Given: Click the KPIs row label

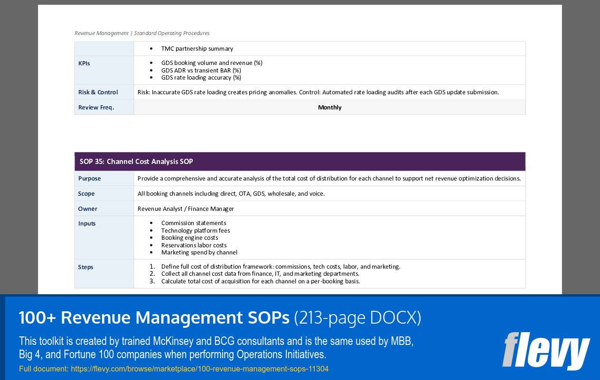Looking at the screenshot, I should pyautogui.click(x=84, y=63).
